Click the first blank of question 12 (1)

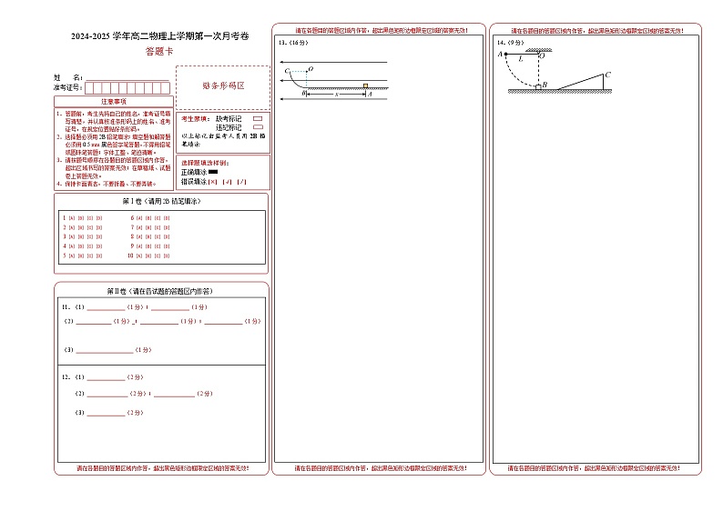click(x=105, y=376)
